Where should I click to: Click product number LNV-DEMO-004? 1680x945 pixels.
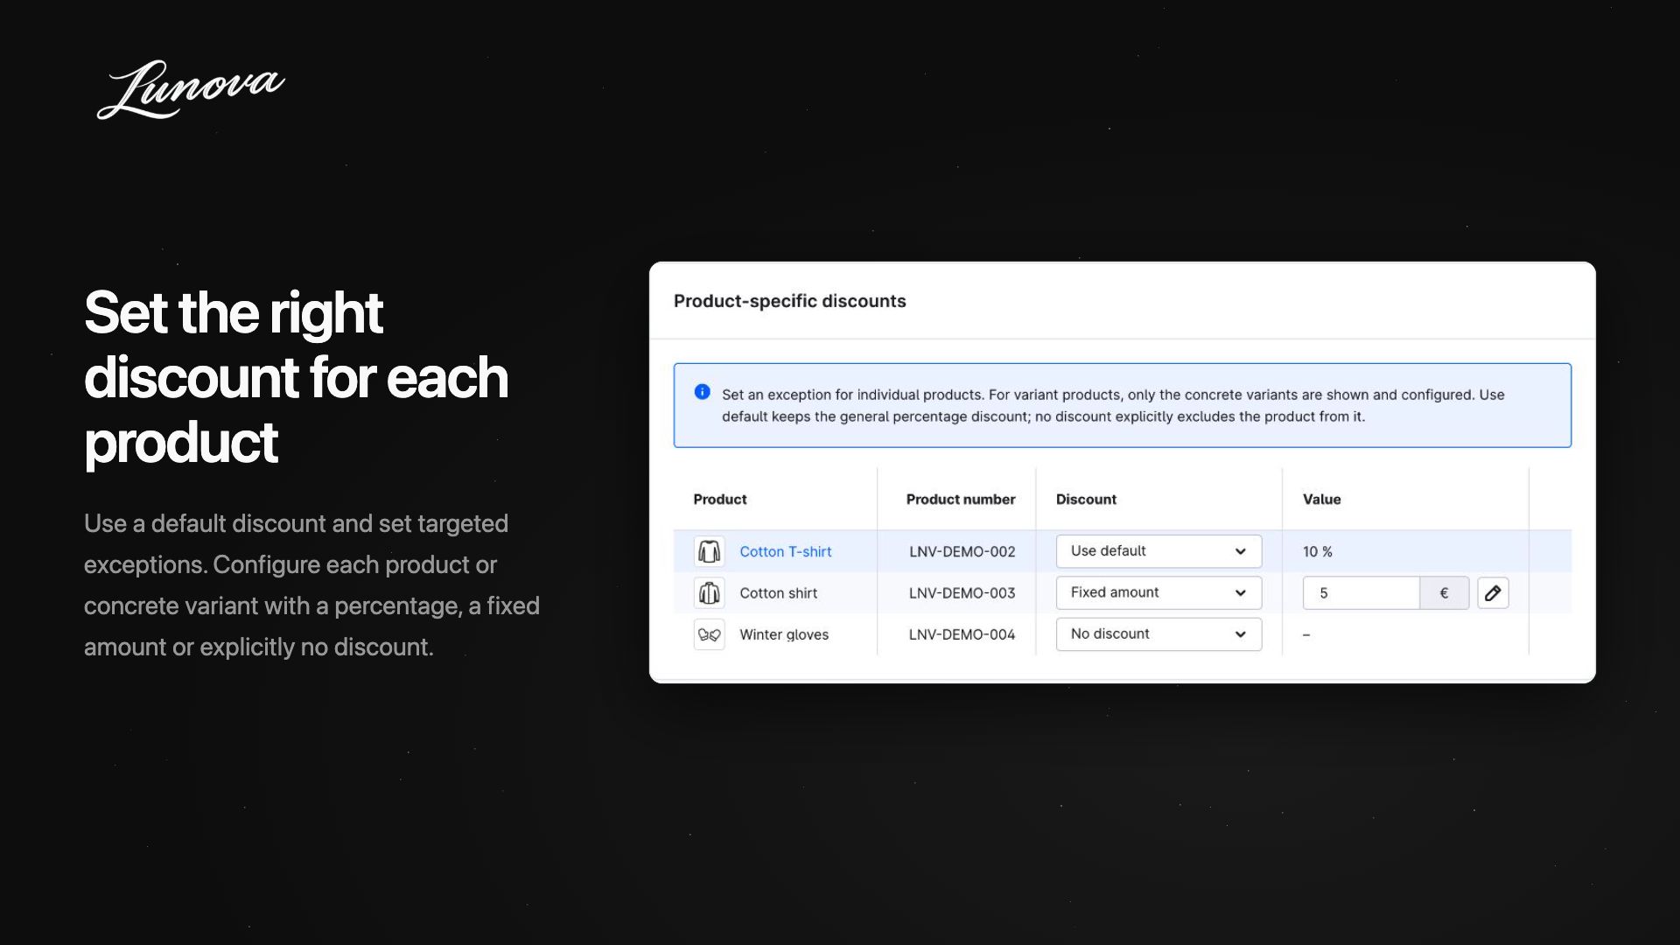[962, 634]
